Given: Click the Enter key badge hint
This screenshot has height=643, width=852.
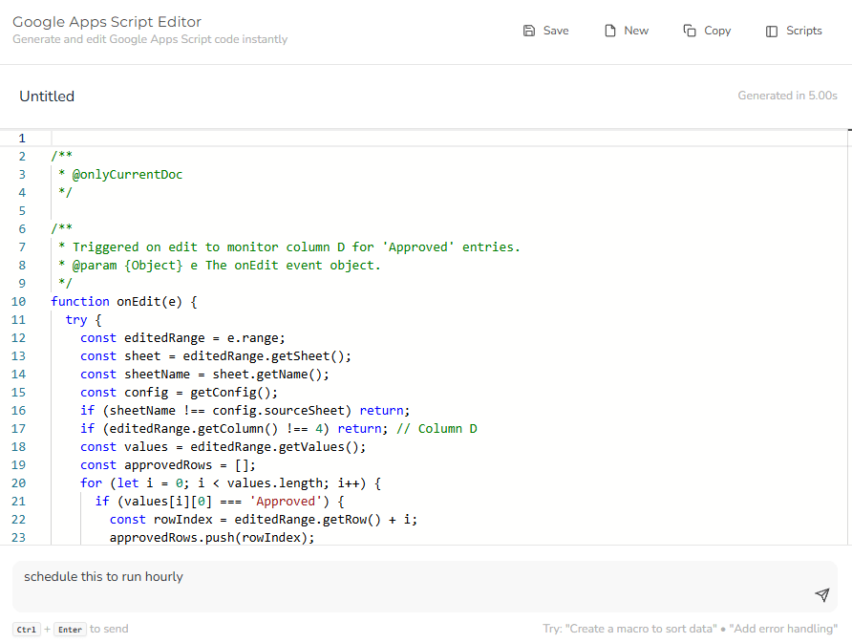Looking at the screenshot, I should [x=70, y=629].
